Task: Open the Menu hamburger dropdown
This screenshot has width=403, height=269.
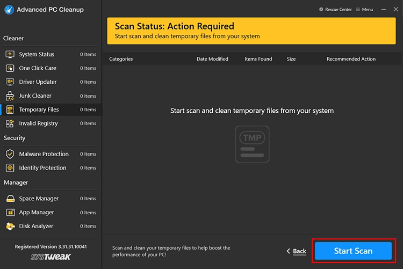Action: (364, 10)
